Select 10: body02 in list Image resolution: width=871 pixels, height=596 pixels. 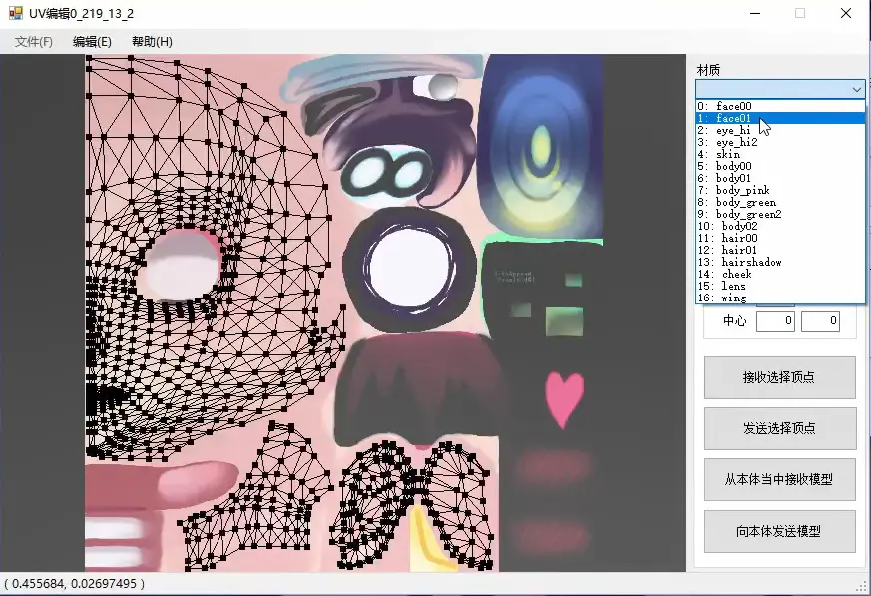(x=780, y=226)
